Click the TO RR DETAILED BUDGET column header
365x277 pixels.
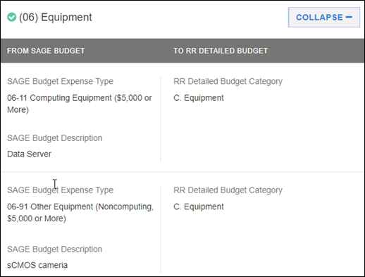[221, 51]
